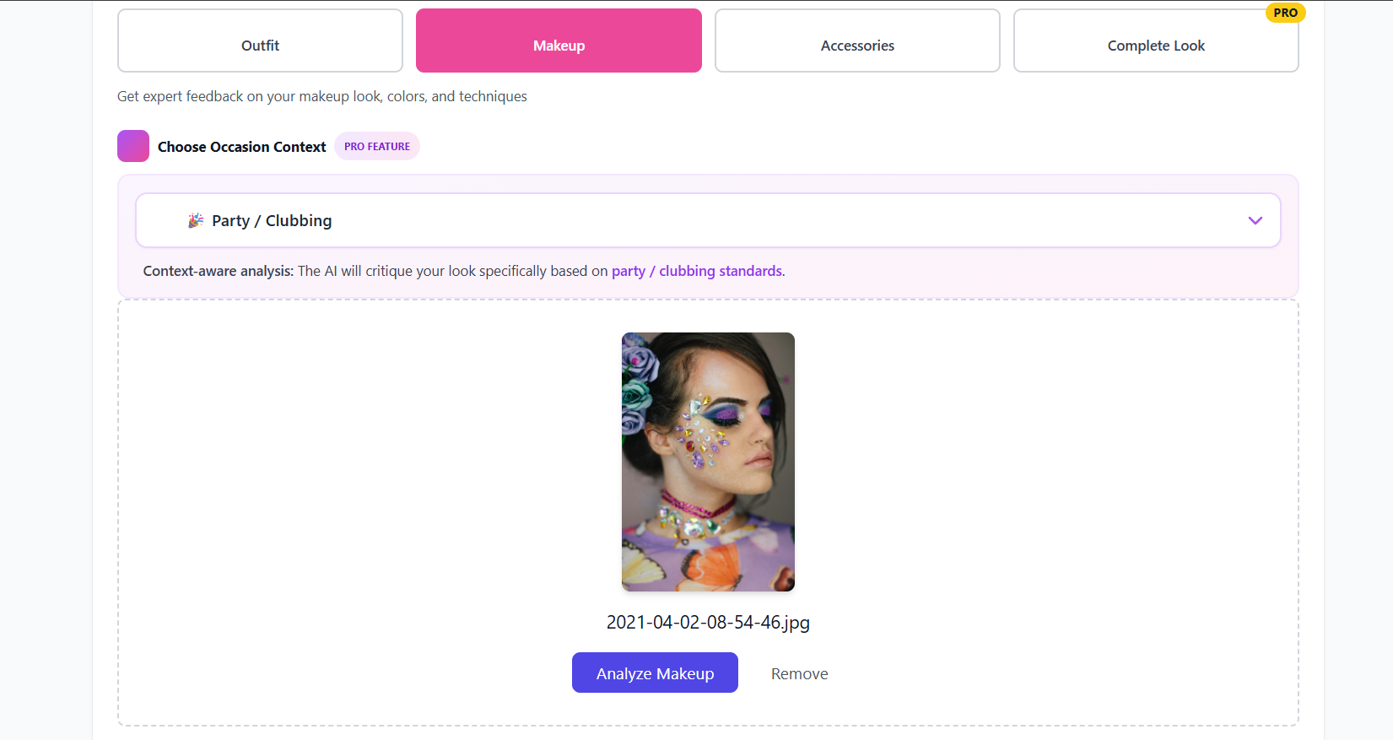Select the Complete Look tab
This screenshot has width=1393, height=740.
pyautogui.click(x=1155, y=40)
